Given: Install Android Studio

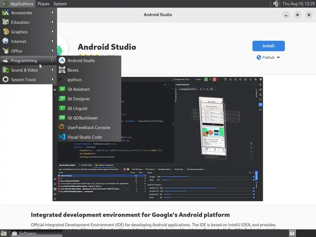Looking at the screenshot, I should click(268, 46).
